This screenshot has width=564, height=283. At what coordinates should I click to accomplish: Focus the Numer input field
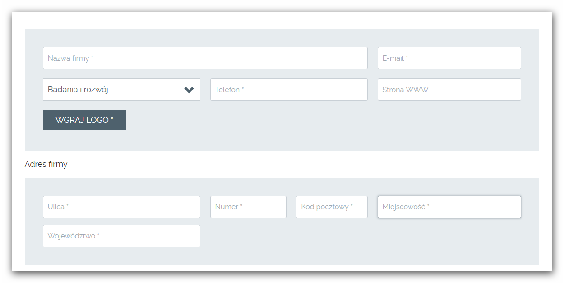248,207
